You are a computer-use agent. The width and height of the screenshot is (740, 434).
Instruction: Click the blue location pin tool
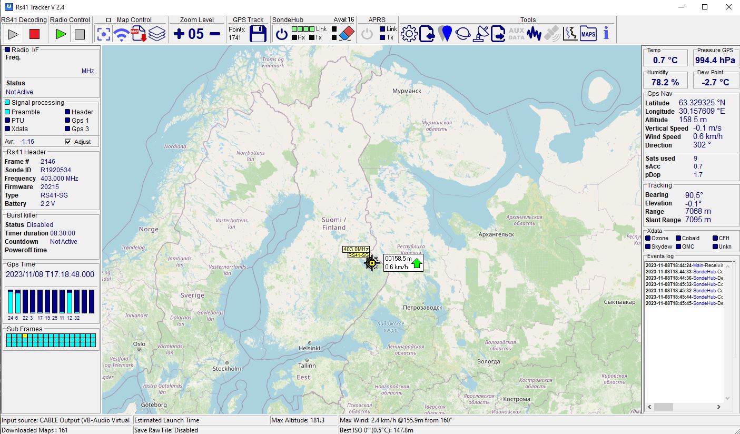coord(445,34)
